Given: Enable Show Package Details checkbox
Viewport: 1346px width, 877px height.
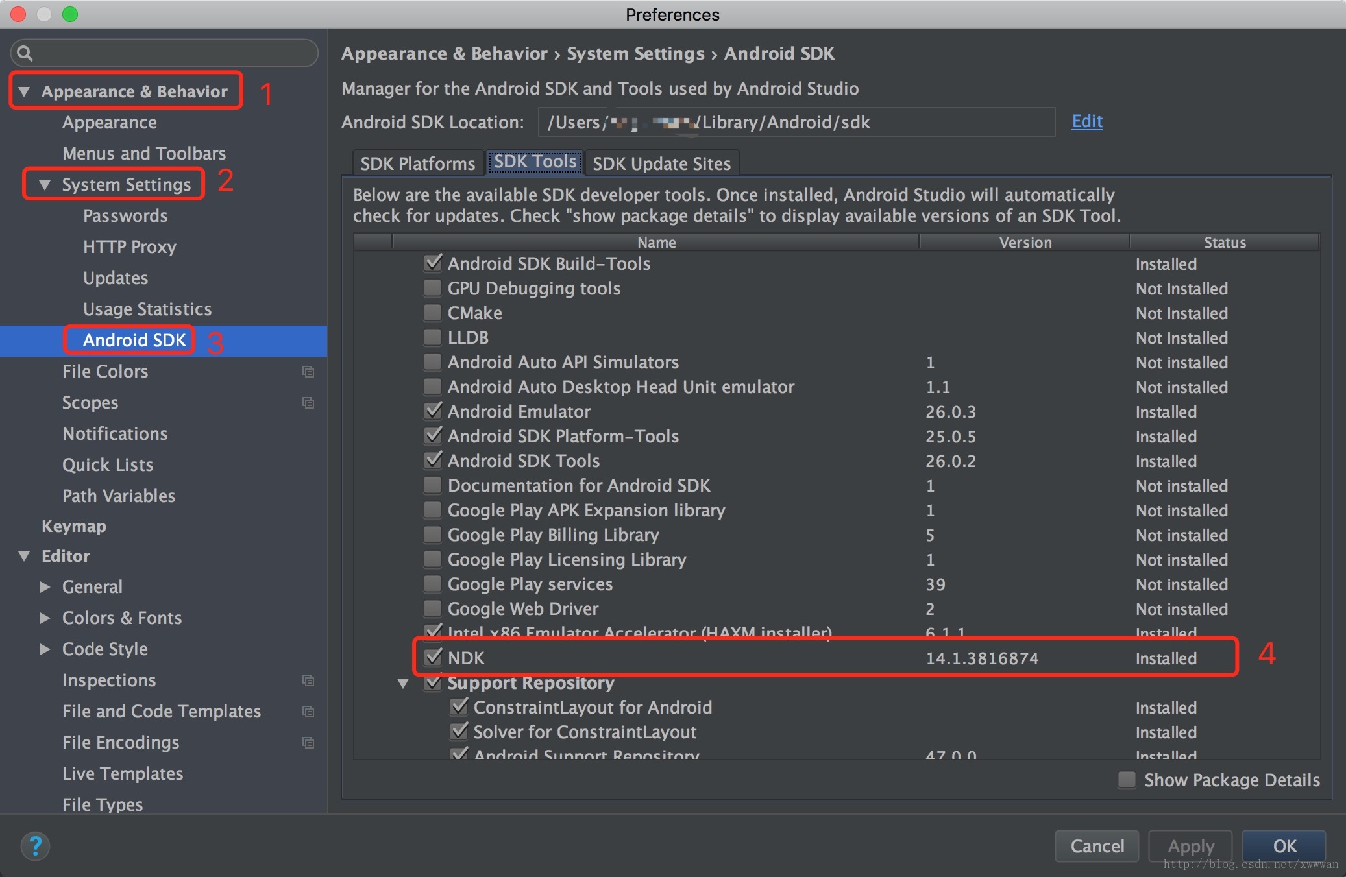Looking at the screenshot, I should [x=1127, y=780].
